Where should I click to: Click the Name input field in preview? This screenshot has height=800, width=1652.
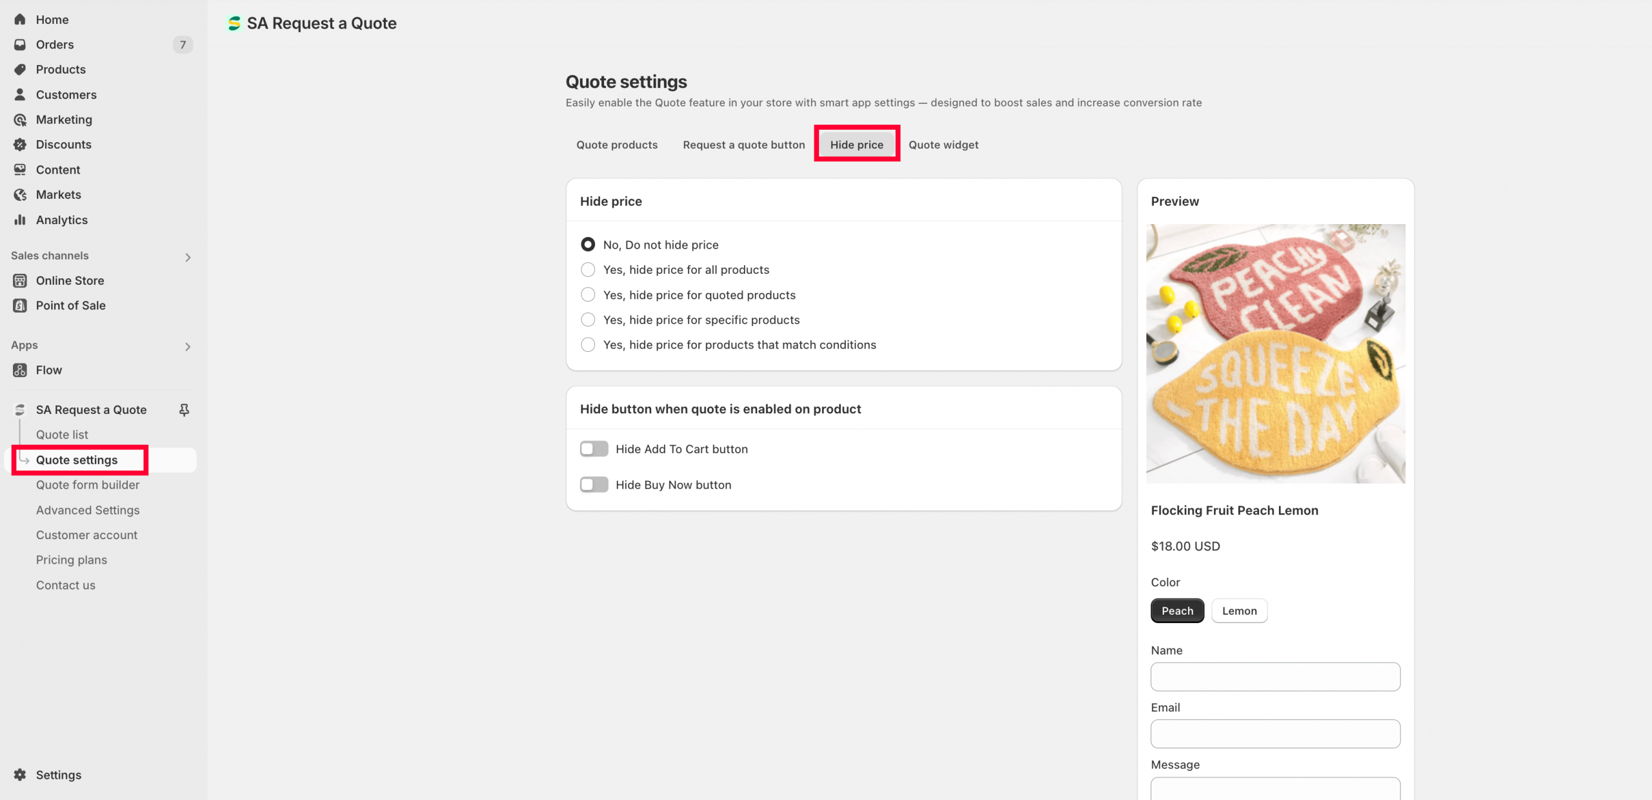click(1275, 677)
